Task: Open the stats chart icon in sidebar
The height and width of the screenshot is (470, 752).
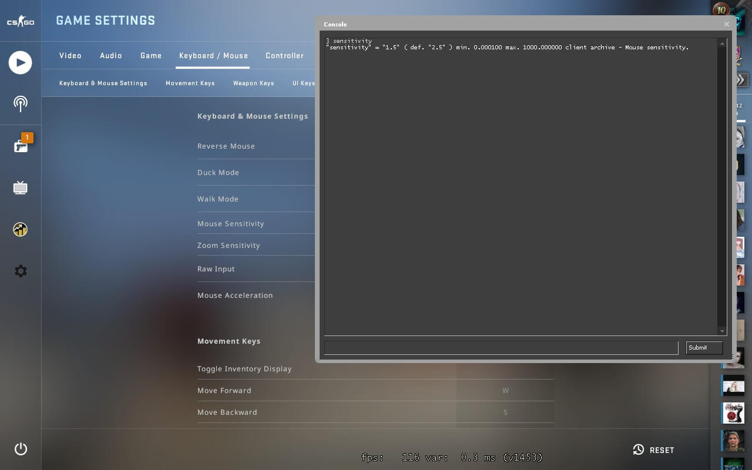Action: pos(21,230)
